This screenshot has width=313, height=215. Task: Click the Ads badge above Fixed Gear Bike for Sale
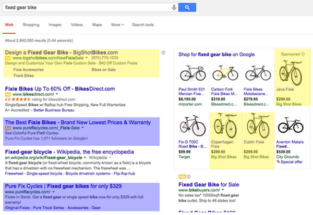(x=182, y=176)
